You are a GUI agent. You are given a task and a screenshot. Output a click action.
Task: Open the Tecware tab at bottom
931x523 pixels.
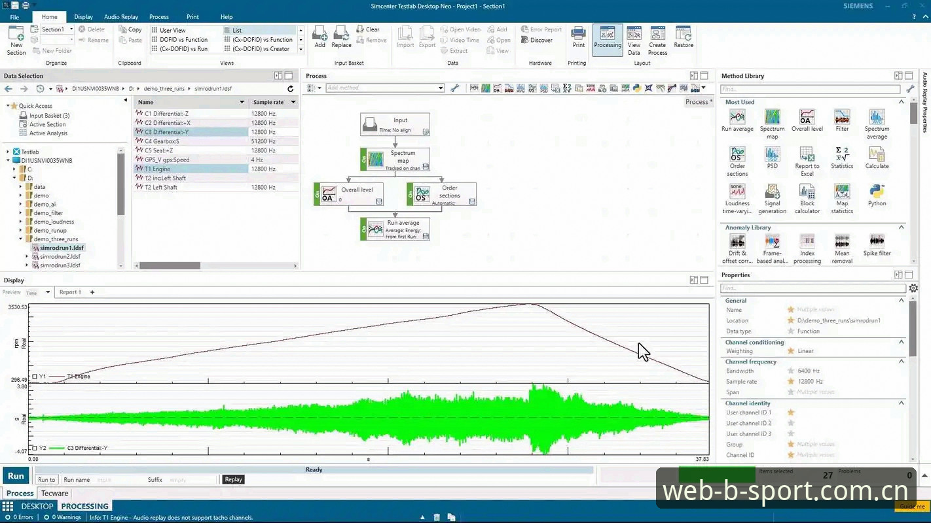[x=54, y=494]
